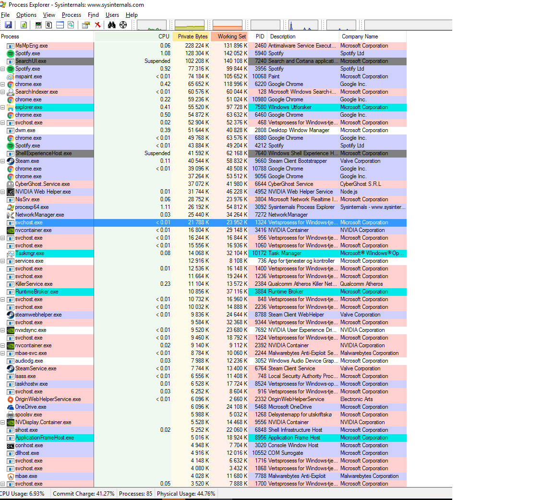The width and height of the screenshot is (553, 500).
Task: Click the Steam.exe process icon
Action: 11,161
